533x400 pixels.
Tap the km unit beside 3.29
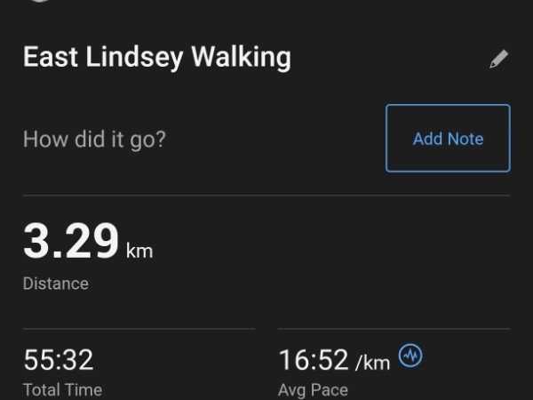[x=139, y=251]
